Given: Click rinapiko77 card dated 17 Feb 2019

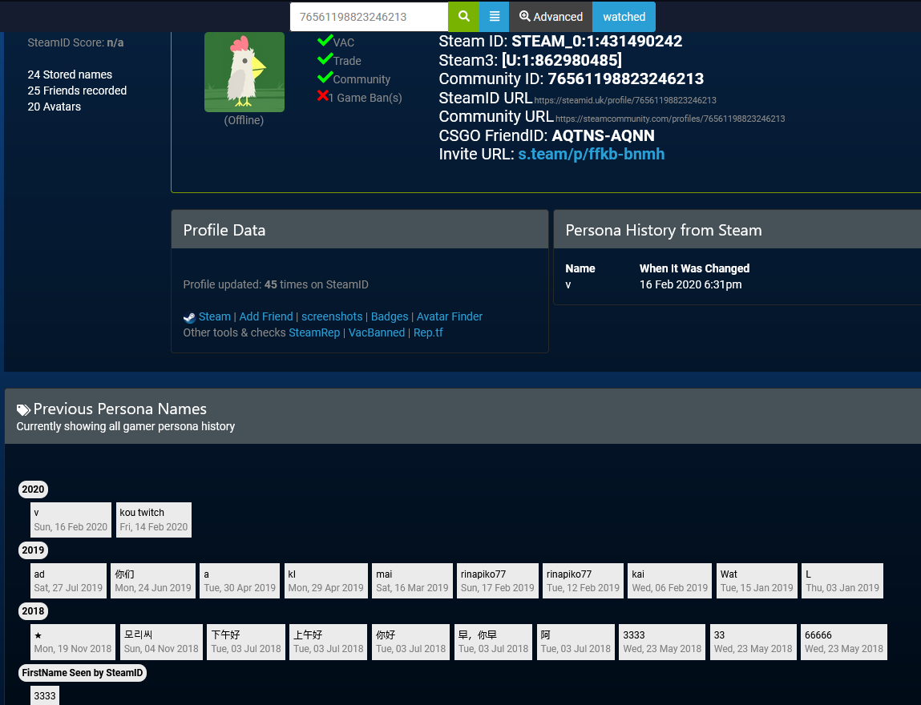Looking at the screenshot, I should (498, 581).
